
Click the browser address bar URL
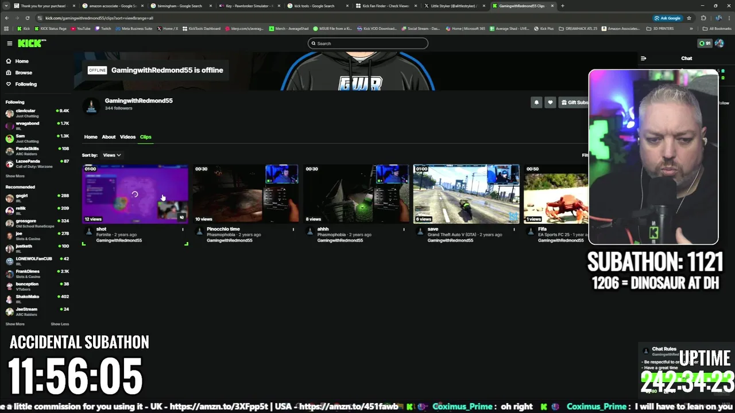coord(99,18)
